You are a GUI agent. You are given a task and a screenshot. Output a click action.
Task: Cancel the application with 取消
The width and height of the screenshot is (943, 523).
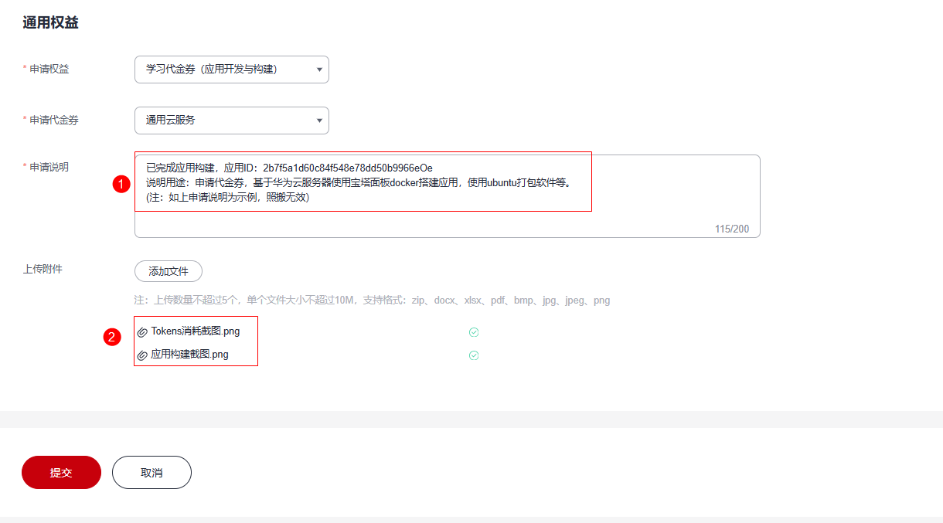click(x=151, y=473)
